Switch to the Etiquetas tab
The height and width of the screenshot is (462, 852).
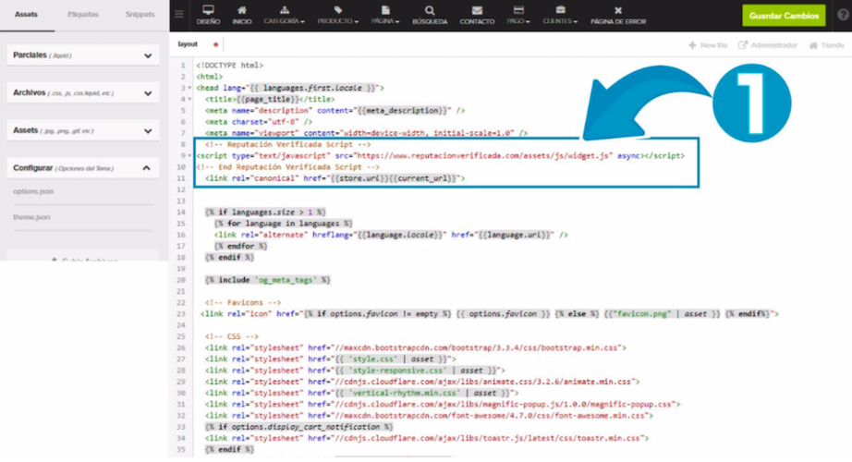pos(83,15)
